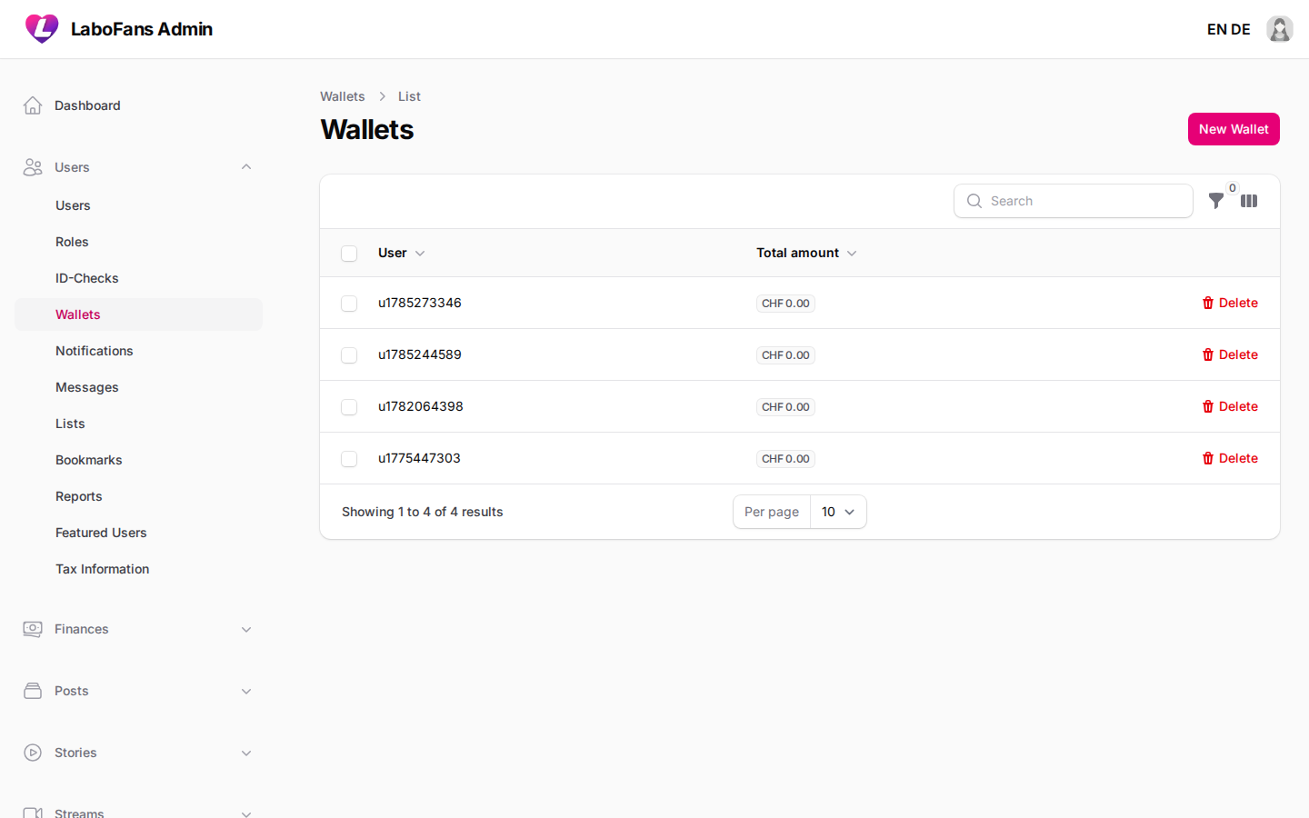Focus the Search input field
This screenshot has height=818, width=1309.
[1074, 201]
